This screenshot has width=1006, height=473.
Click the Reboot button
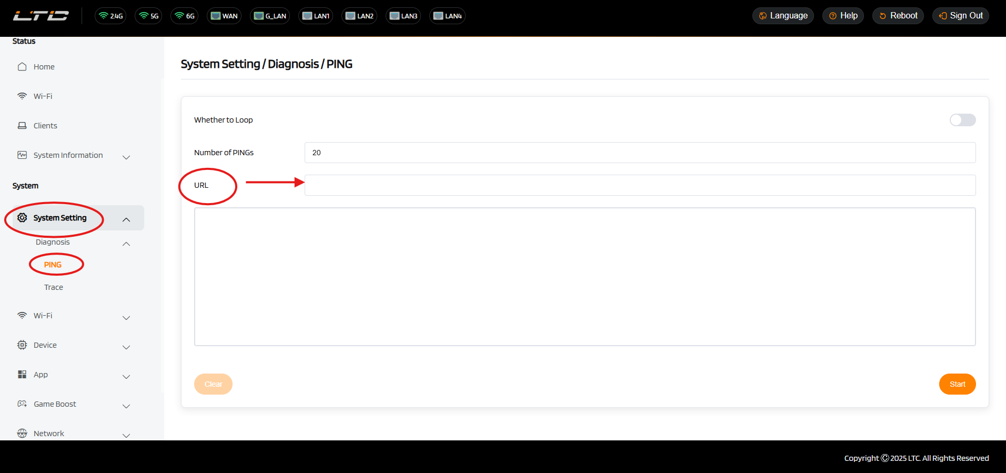tap(898, 16)
